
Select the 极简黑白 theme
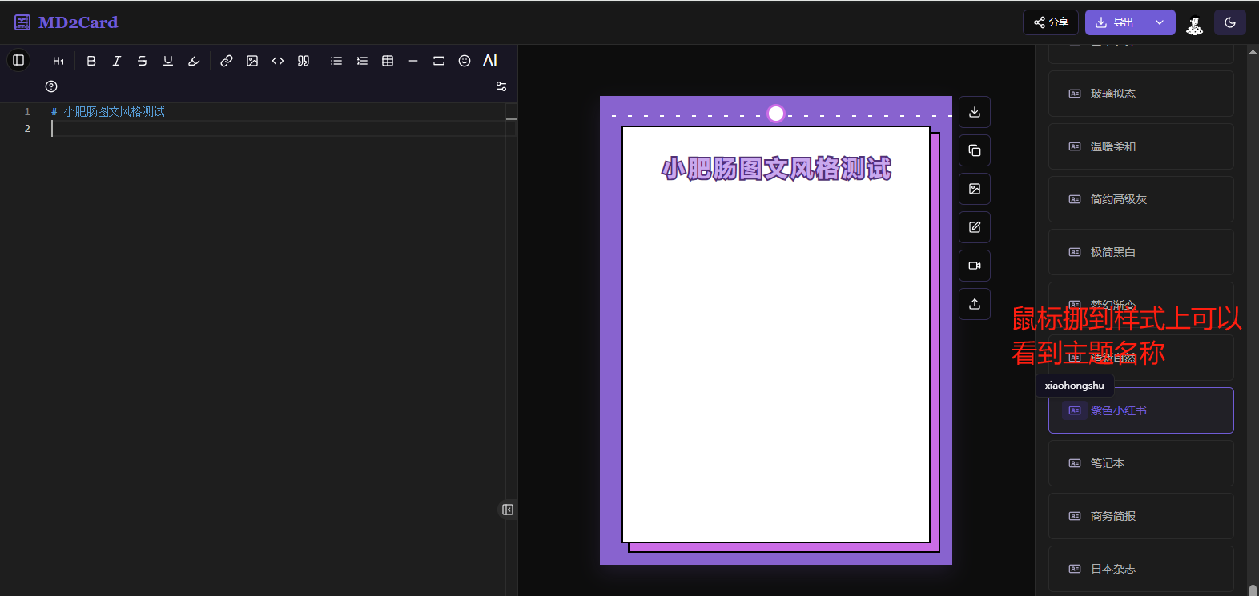1141,252
